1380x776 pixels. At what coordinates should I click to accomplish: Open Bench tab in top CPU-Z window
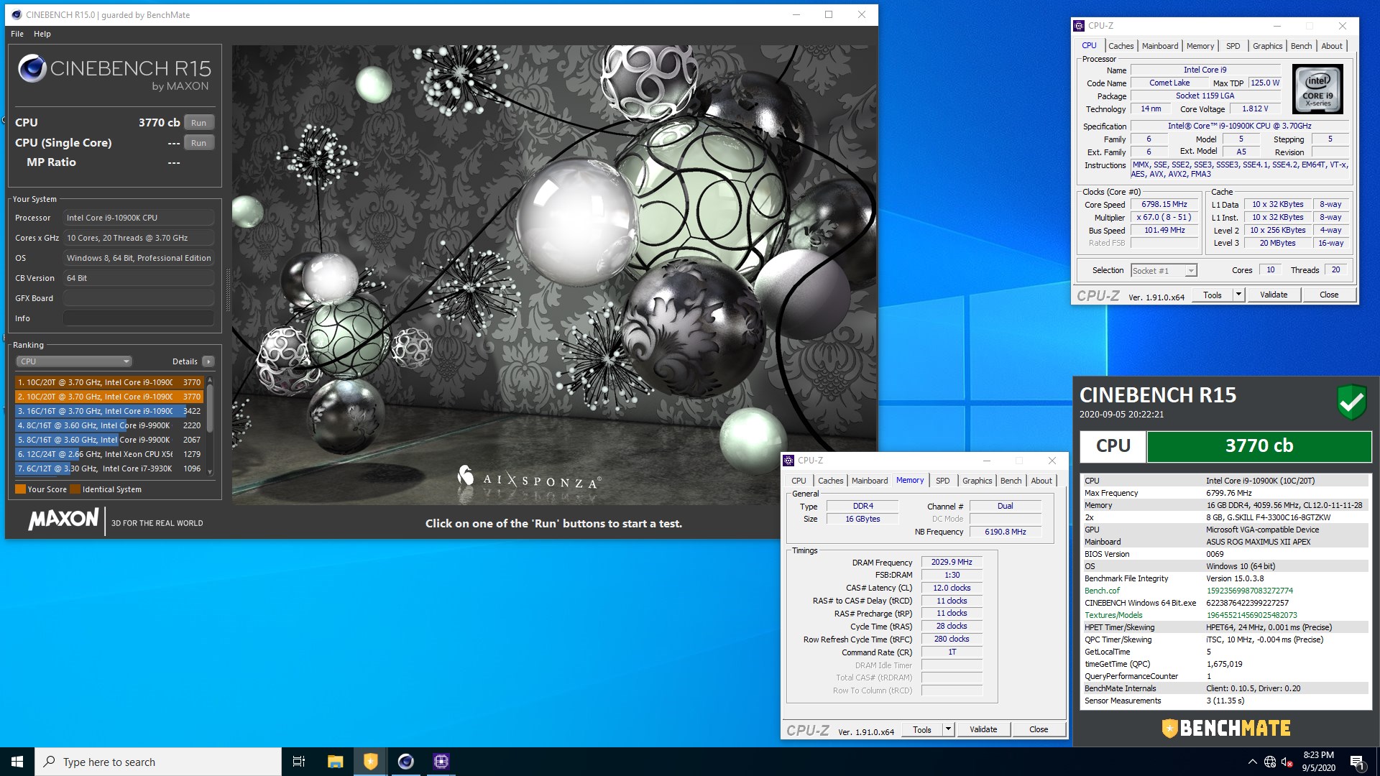click(1301, 46)
